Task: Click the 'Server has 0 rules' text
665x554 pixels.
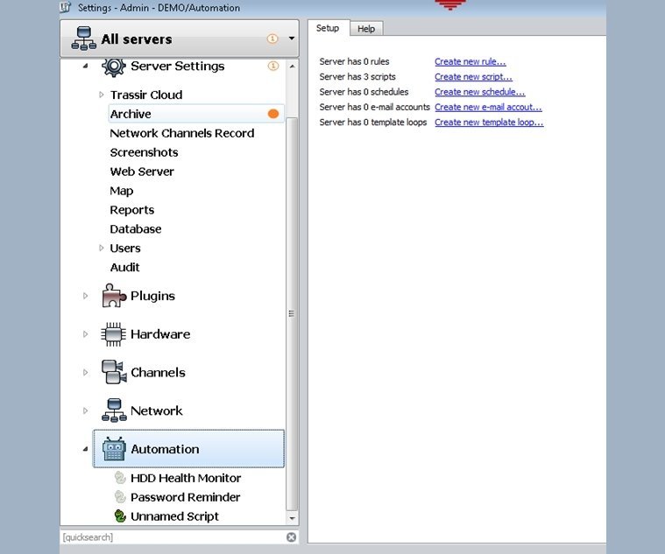Action: [354, 61]
